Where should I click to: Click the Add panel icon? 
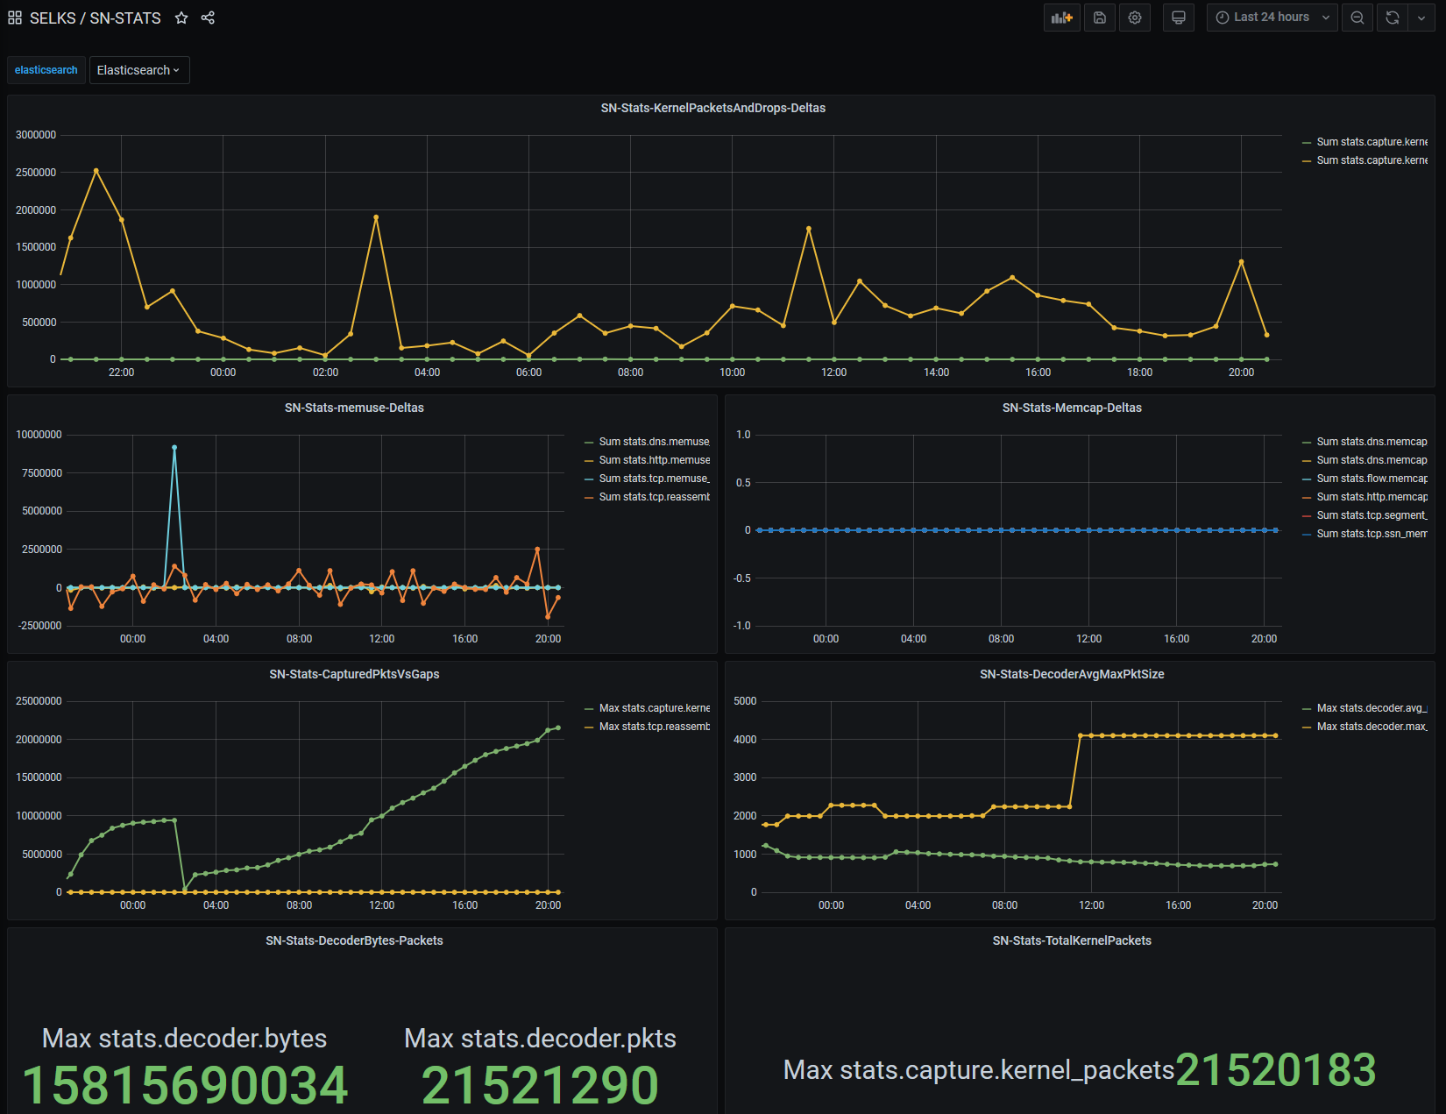(x=1061, y=18)
